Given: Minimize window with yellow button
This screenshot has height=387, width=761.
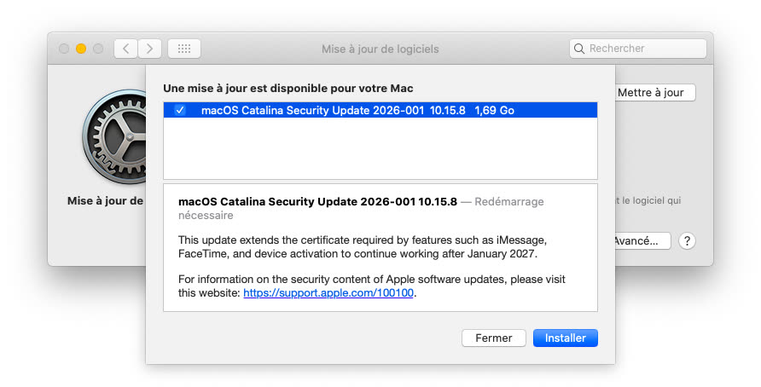Looking at the screenshot, I should tap(81, 49).
